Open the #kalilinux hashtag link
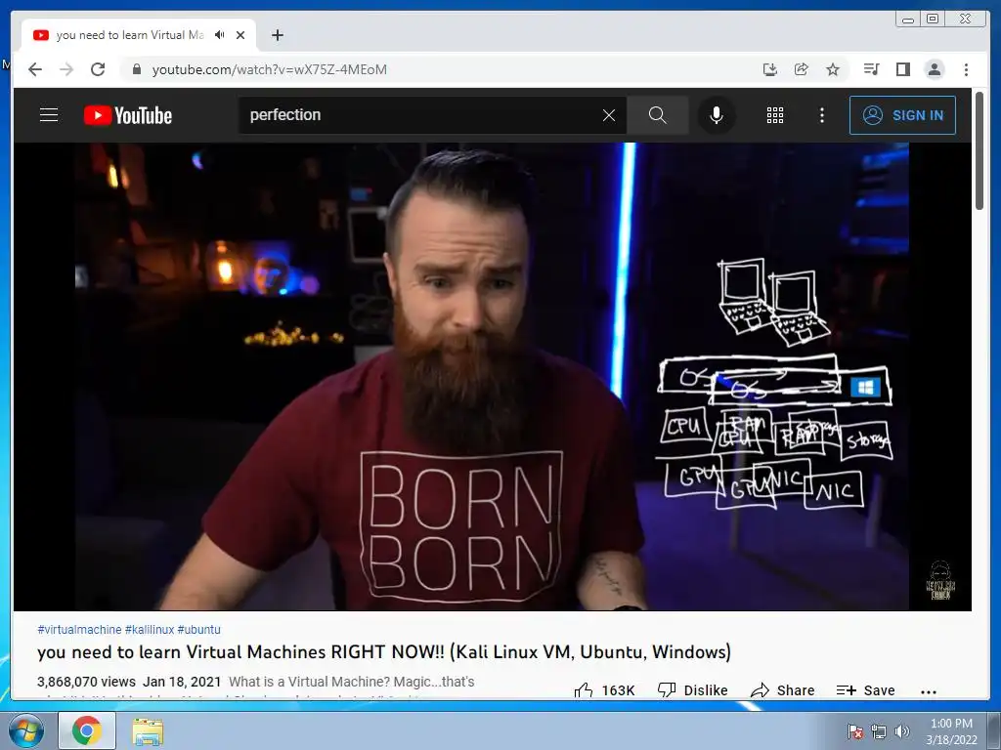Viewport: 1001px width, 750px height. click(150, 630)
